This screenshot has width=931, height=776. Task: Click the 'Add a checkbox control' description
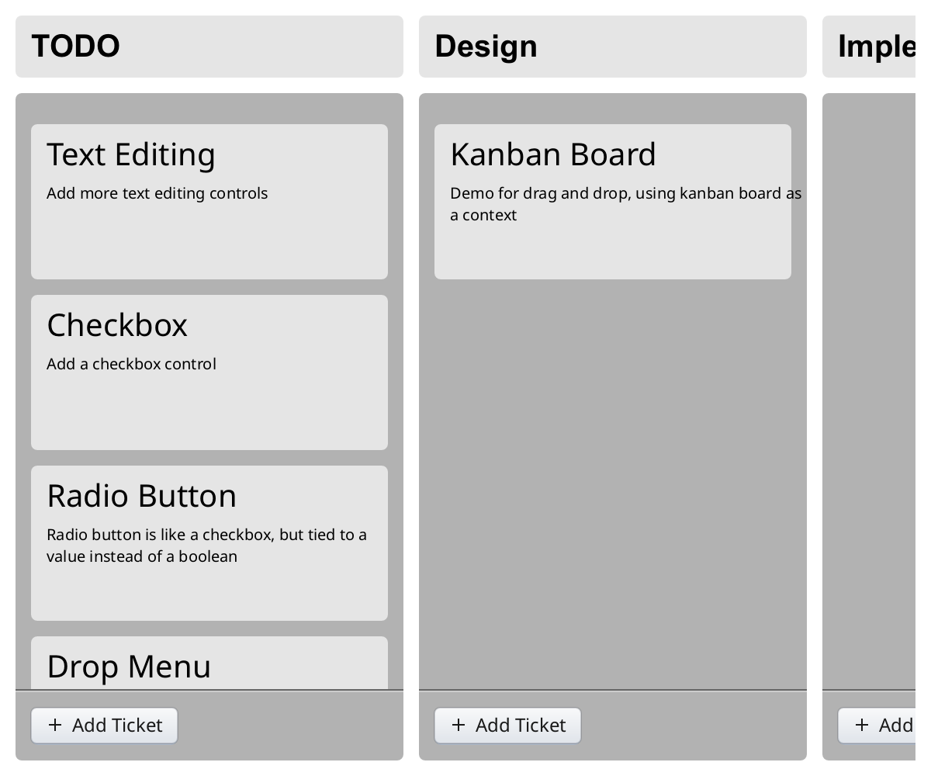(131, 364)
